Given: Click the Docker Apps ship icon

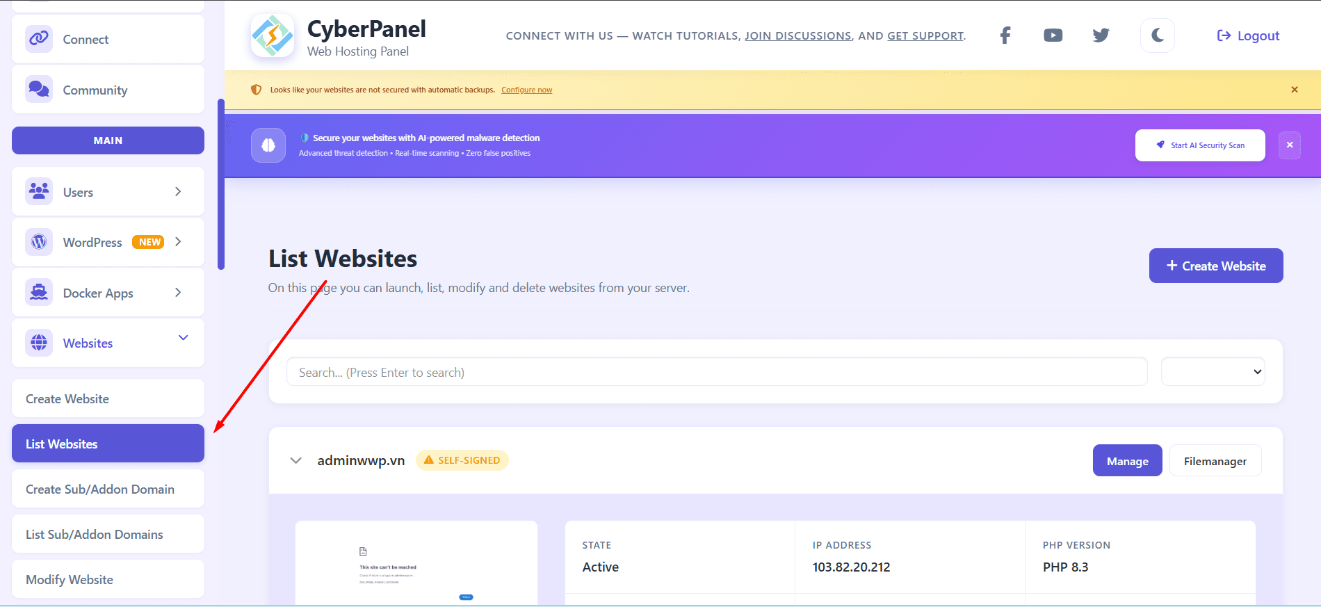Looking at the screenshot, I should [39, 293].
